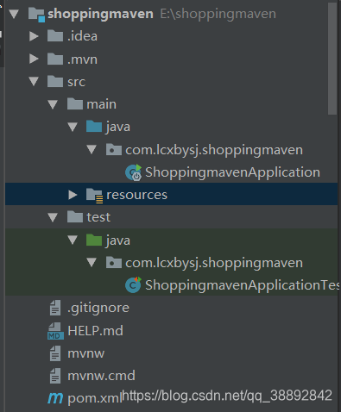The image size is (341, 412).
Task: Click the src folder icon
Action: click(55, 81)
